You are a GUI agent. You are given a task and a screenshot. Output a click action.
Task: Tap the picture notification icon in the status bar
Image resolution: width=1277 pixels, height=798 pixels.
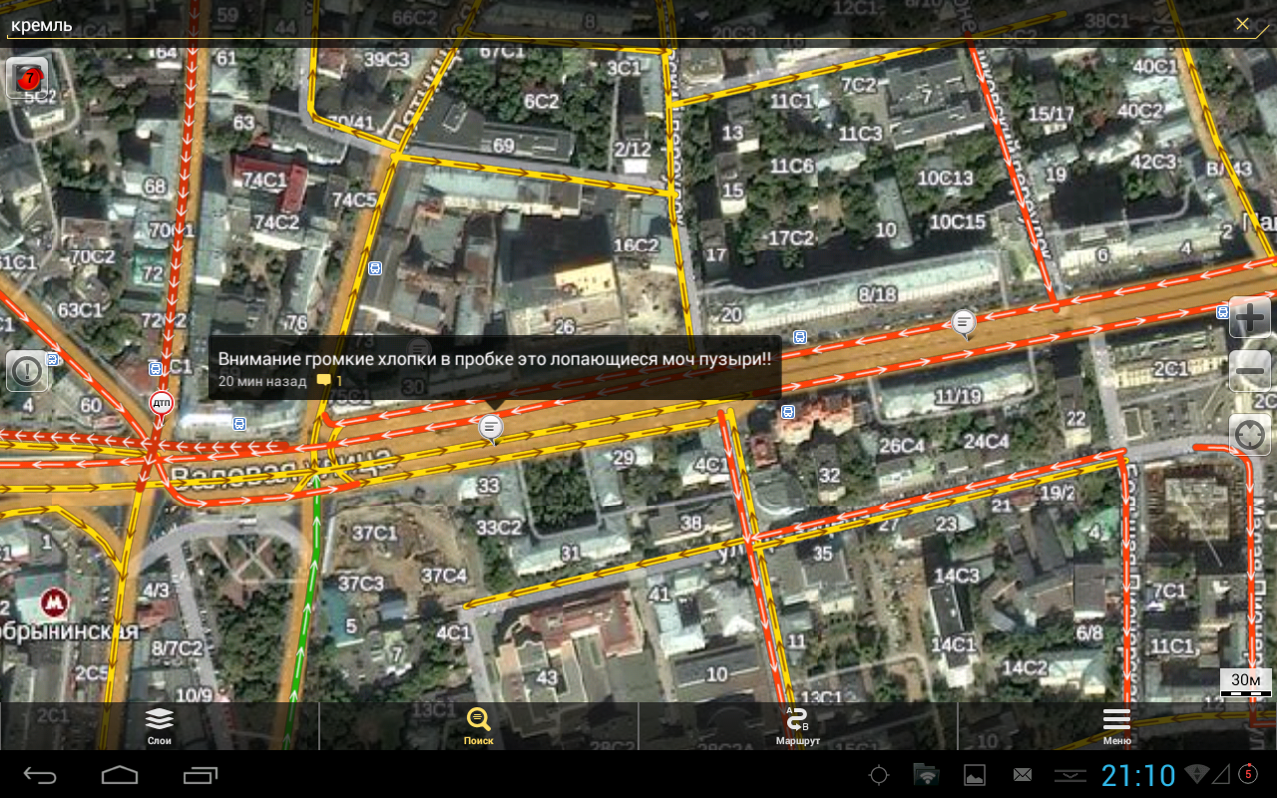975,775
